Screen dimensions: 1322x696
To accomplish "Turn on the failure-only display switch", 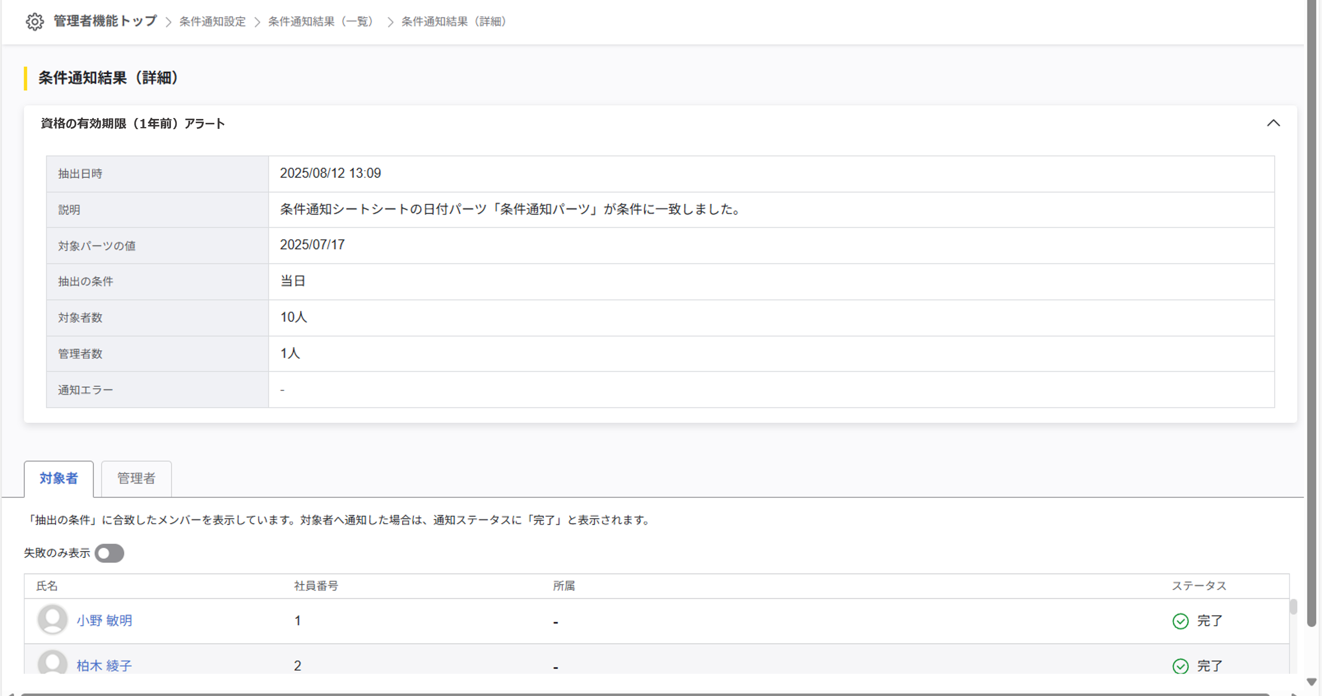I will click(109, 553).
